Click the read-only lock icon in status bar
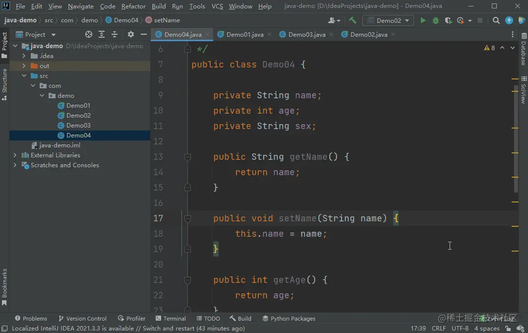Image resolution: width=528 pixels, height=333 pixels. point(508,328)
